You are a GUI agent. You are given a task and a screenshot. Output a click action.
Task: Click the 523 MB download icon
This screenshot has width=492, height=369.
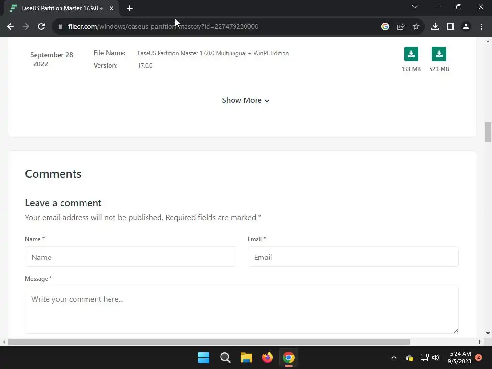(439, 54)
